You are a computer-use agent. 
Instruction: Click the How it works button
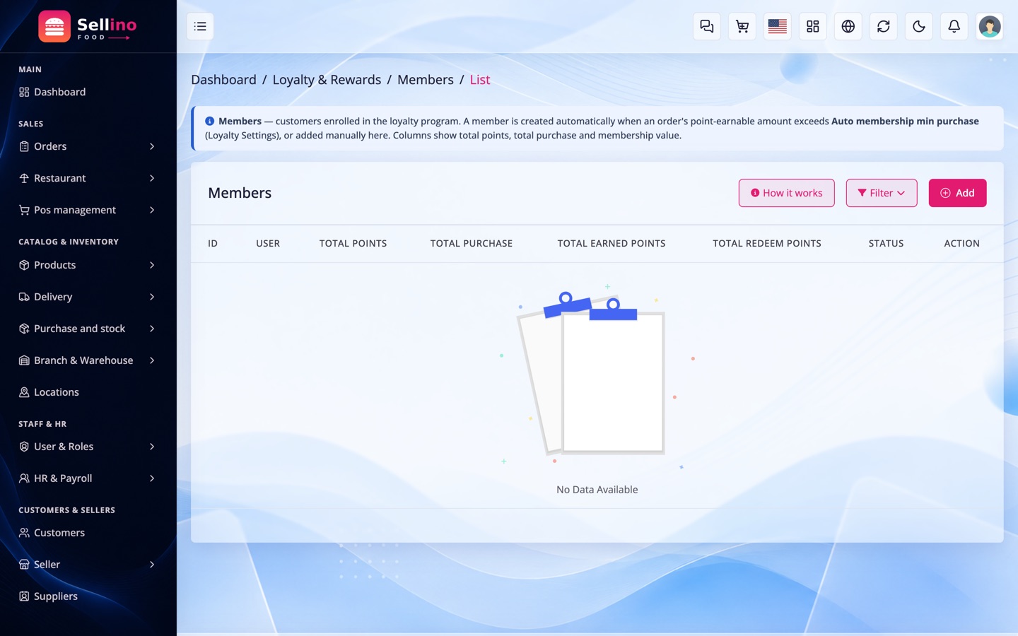786,193
